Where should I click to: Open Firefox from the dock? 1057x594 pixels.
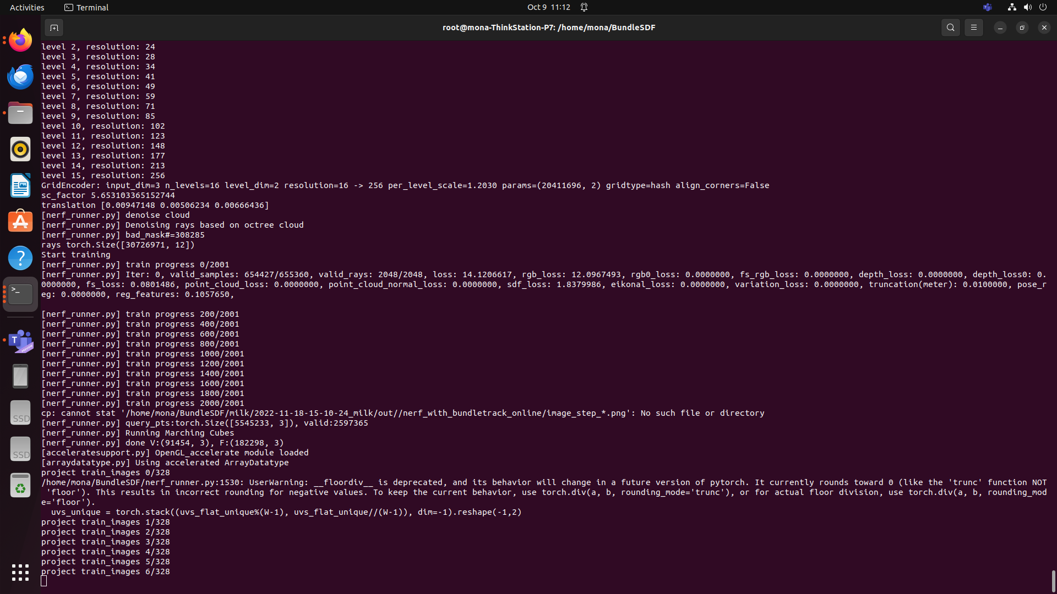point(20,40)
